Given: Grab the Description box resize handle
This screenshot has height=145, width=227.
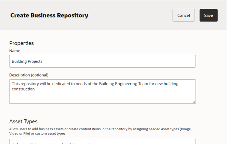Looking at the screenshot, I should [194, 102].
